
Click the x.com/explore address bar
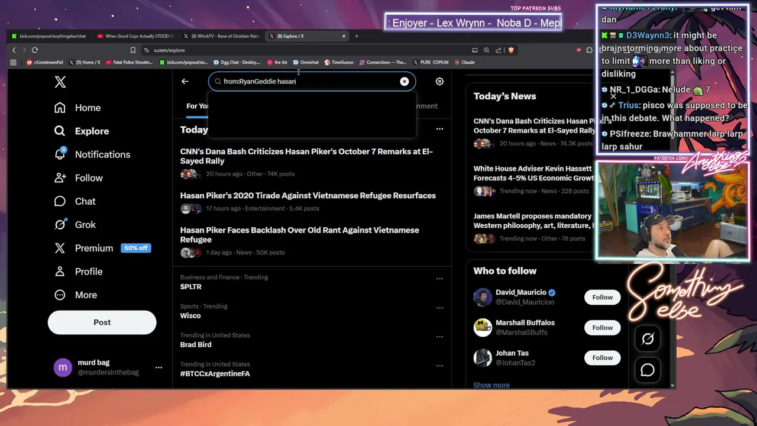[x=169, y=50]
